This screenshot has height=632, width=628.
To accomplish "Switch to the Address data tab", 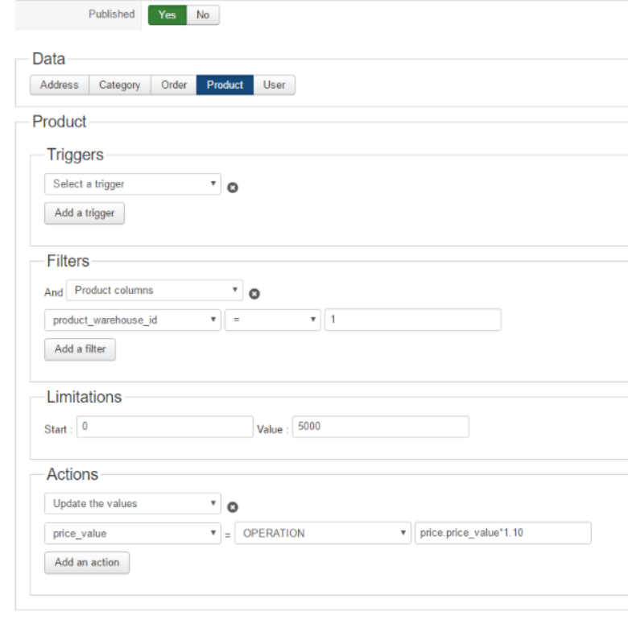I will pos(60,85).
